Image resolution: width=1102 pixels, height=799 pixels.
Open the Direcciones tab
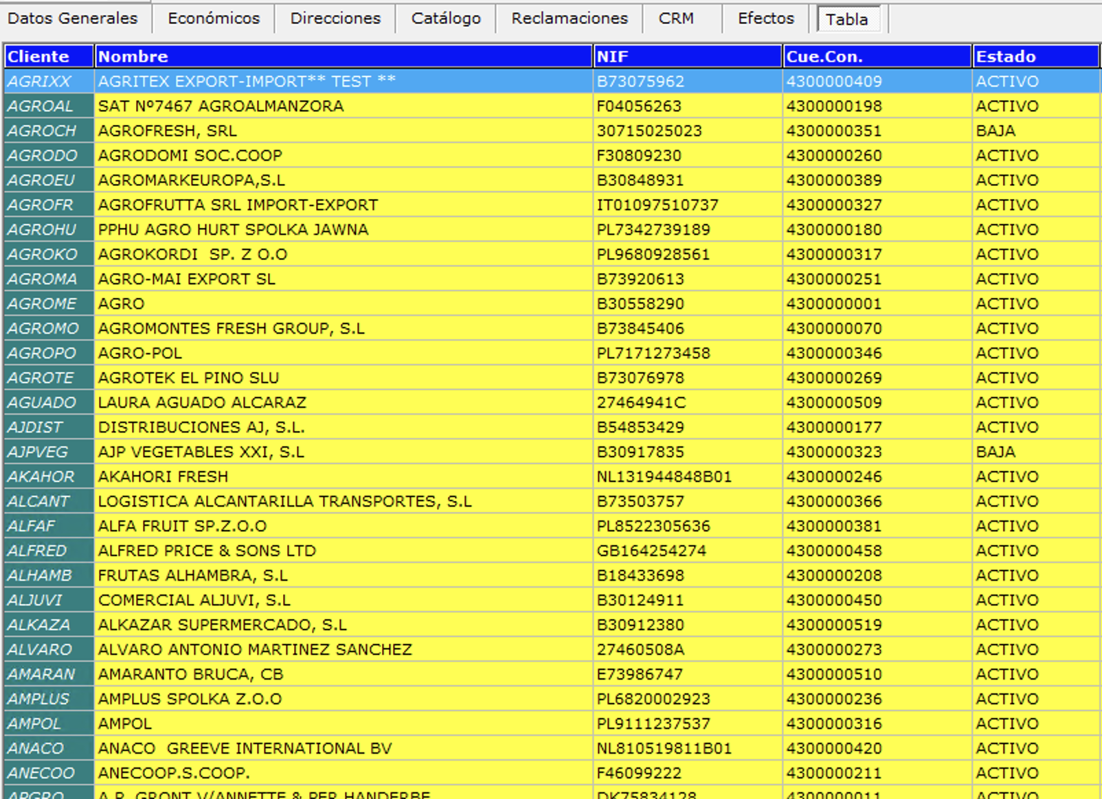pos(335,19)
